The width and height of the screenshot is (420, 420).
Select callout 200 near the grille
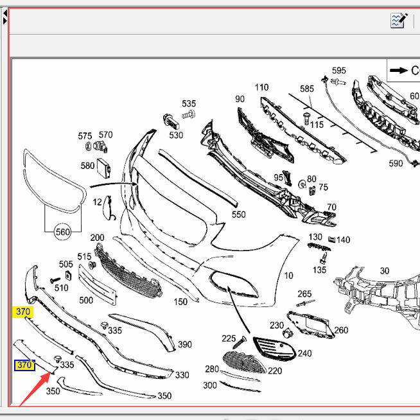tap(97, 238)
